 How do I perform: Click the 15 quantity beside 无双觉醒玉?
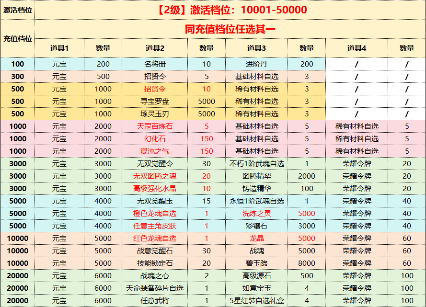(x=207, y=201)
